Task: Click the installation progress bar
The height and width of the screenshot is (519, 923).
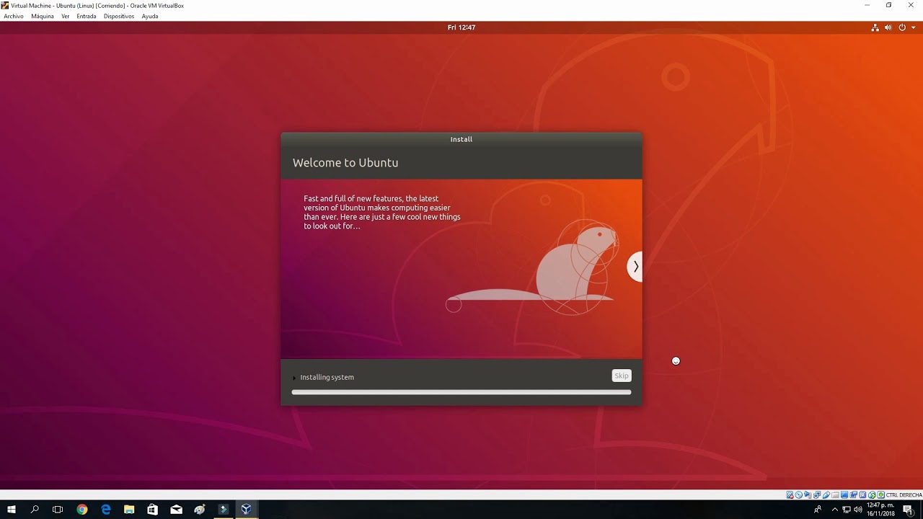Action: (461, 392)
